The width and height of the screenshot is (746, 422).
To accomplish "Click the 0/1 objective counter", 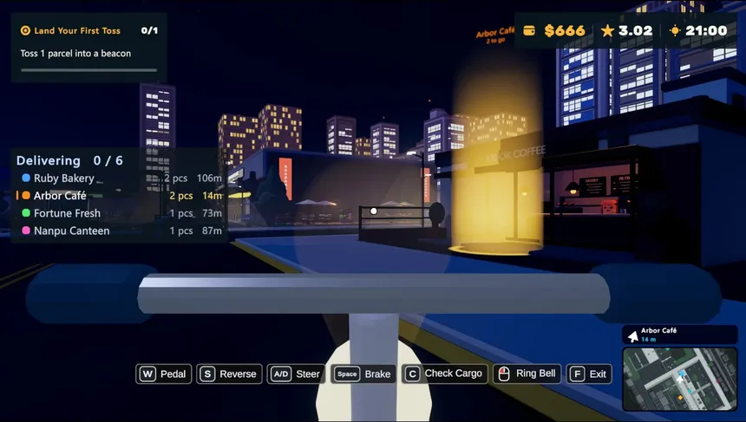I will tap(149, 30).
